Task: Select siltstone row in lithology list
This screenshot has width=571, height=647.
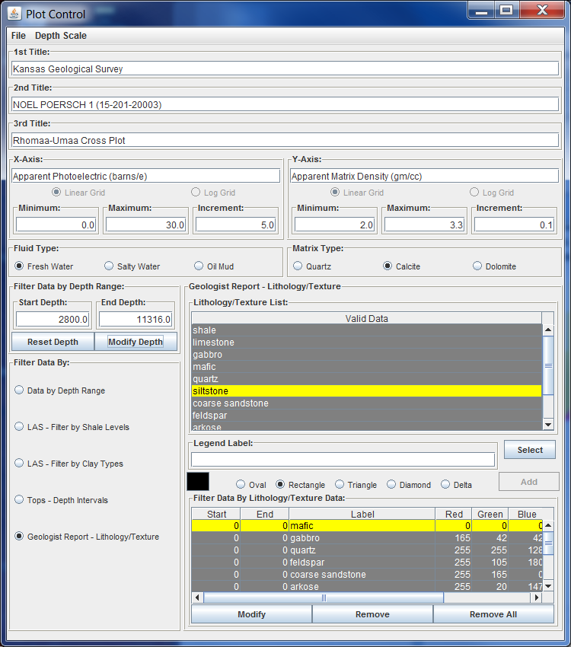Action: [366, 391]
